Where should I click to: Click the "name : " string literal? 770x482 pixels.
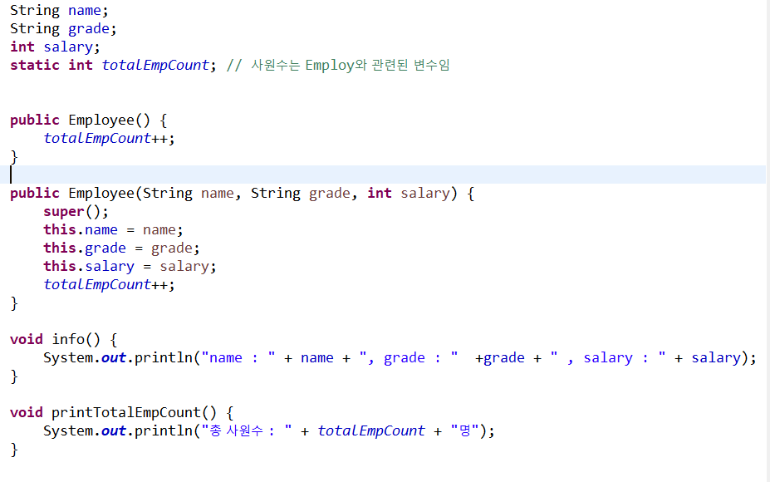(x=238, y=357)
